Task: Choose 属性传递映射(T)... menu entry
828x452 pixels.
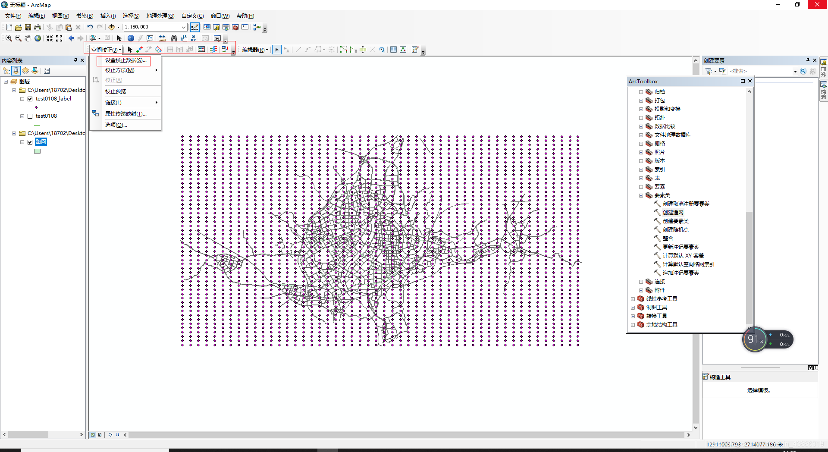Action: pos(125,114)
